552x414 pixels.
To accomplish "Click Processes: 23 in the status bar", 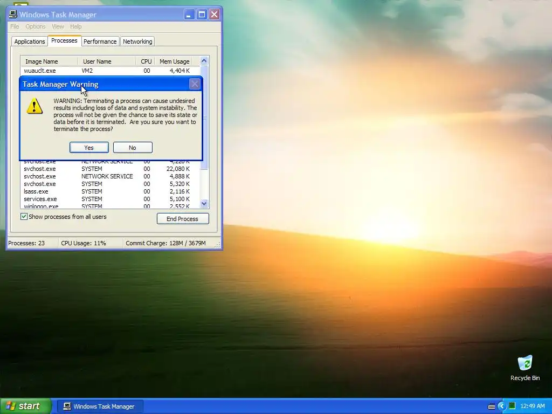I will [26, 243].
